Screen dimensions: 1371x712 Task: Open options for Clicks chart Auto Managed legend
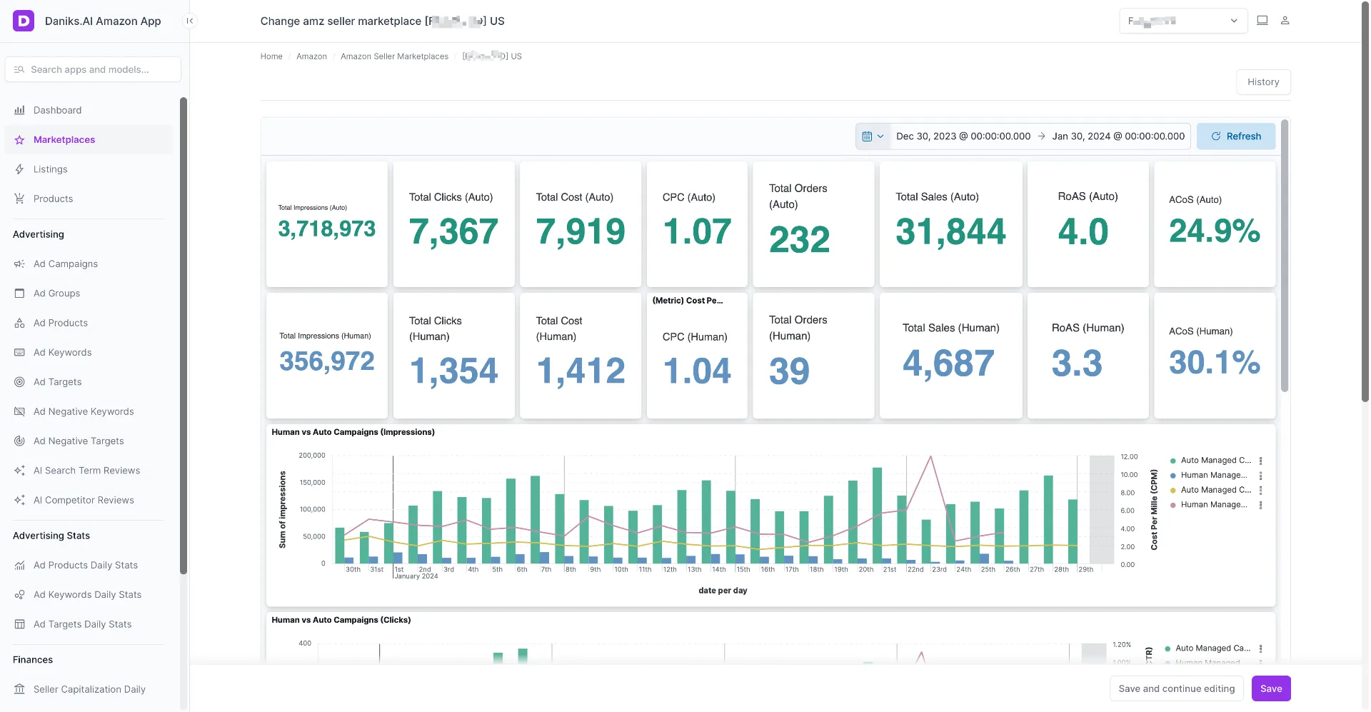1260,648
